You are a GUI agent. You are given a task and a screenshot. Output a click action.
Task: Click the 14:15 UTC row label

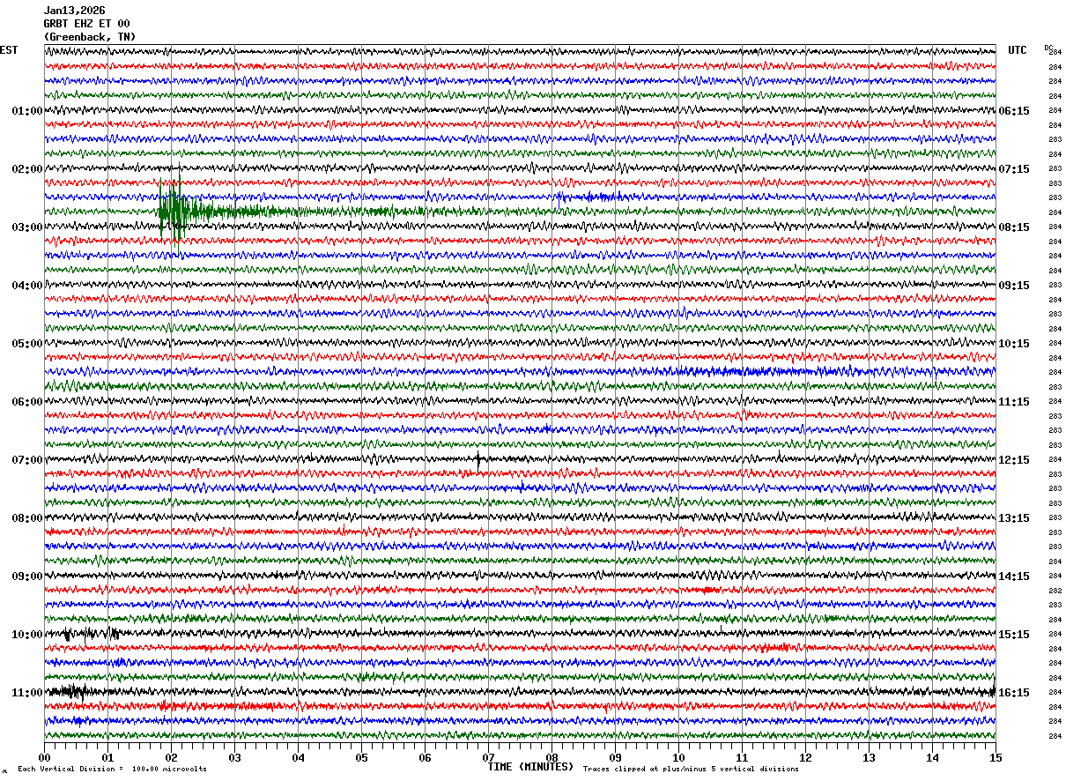click(x=1014, y=576)
